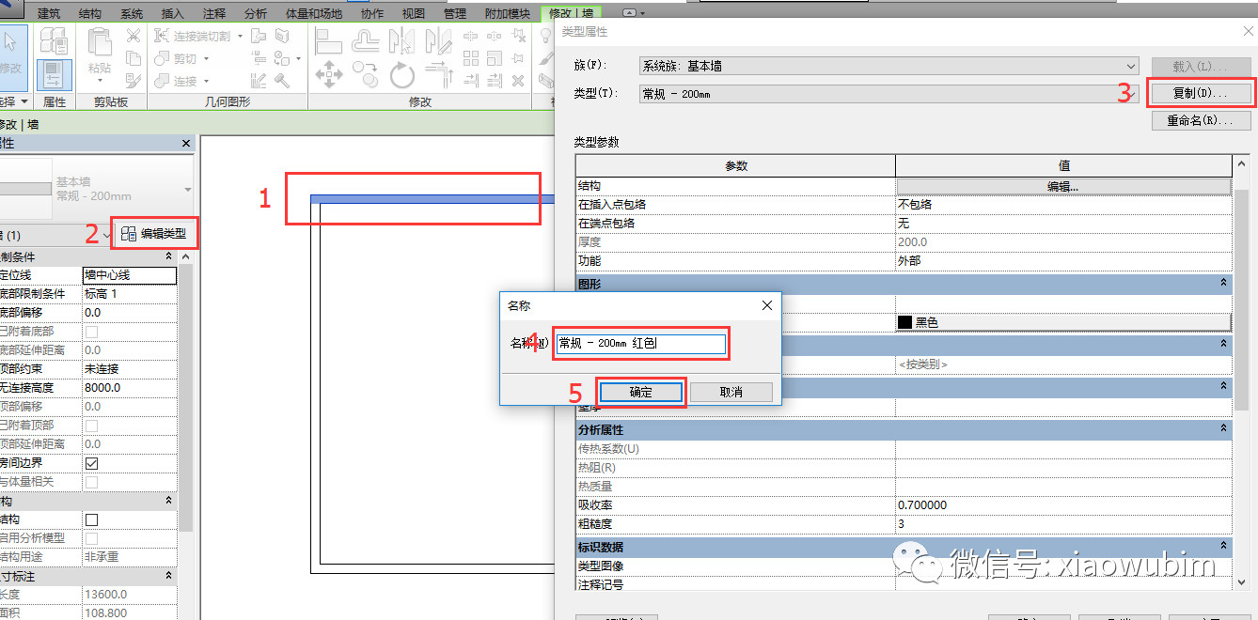This screenshot has height=620, width=1258.
Task: Select the Mirror Pick Axis tool
Action: (x=401, y=40)
